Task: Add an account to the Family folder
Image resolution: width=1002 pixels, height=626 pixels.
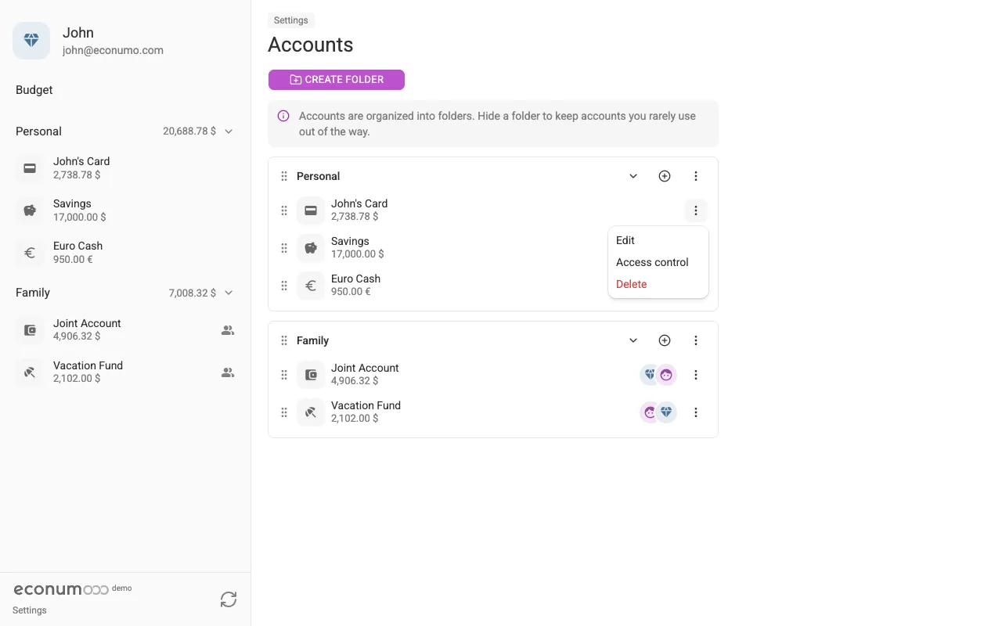Action: click(x=665, y=340)
